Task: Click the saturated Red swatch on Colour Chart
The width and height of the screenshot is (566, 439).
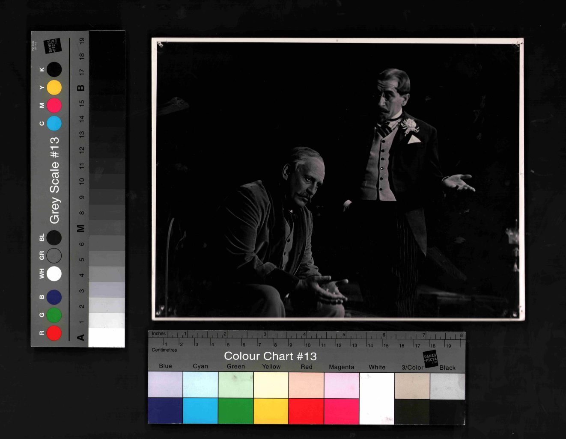Action: pos(306,411)
